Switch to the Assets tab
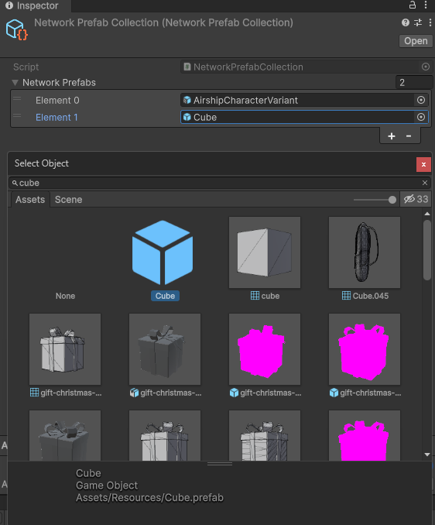Image resolution: width=435 pixels, height=525 pixels. pyautogui.click(x=30, y=200)
